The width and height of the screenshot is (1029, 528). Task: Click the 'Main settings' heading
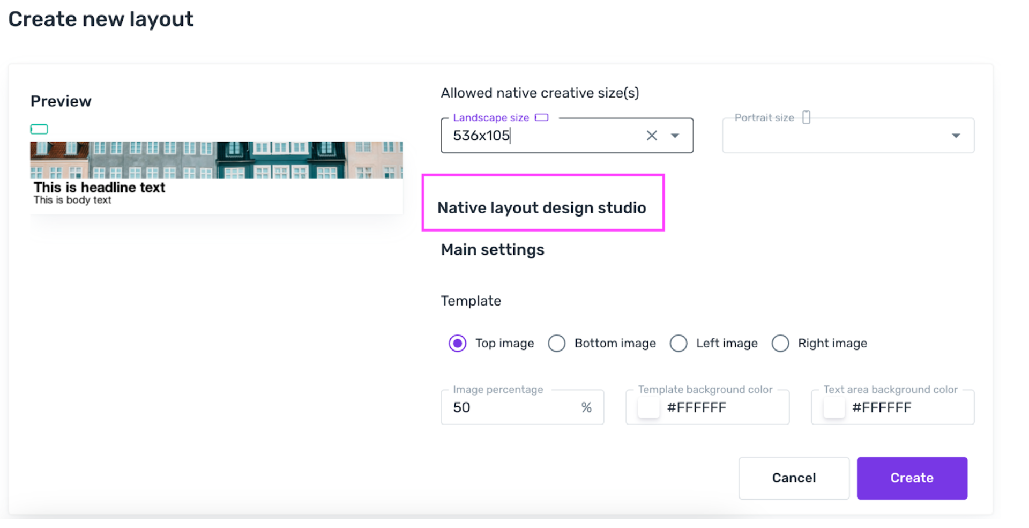coord(493,250)
